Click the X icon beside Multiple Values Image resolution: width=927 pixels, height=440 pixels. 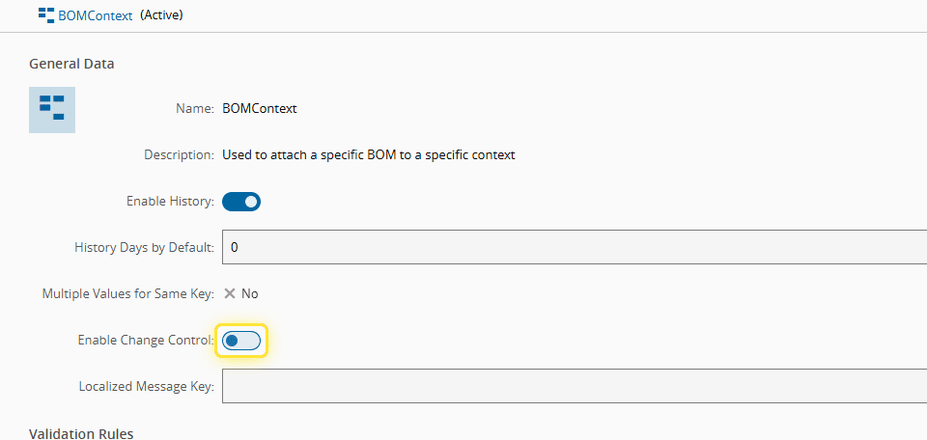pos(230,293)
